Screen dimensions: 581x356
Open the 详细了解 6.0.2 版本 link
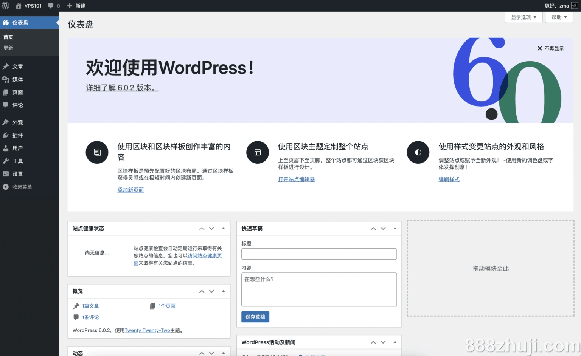pos(122,88)
